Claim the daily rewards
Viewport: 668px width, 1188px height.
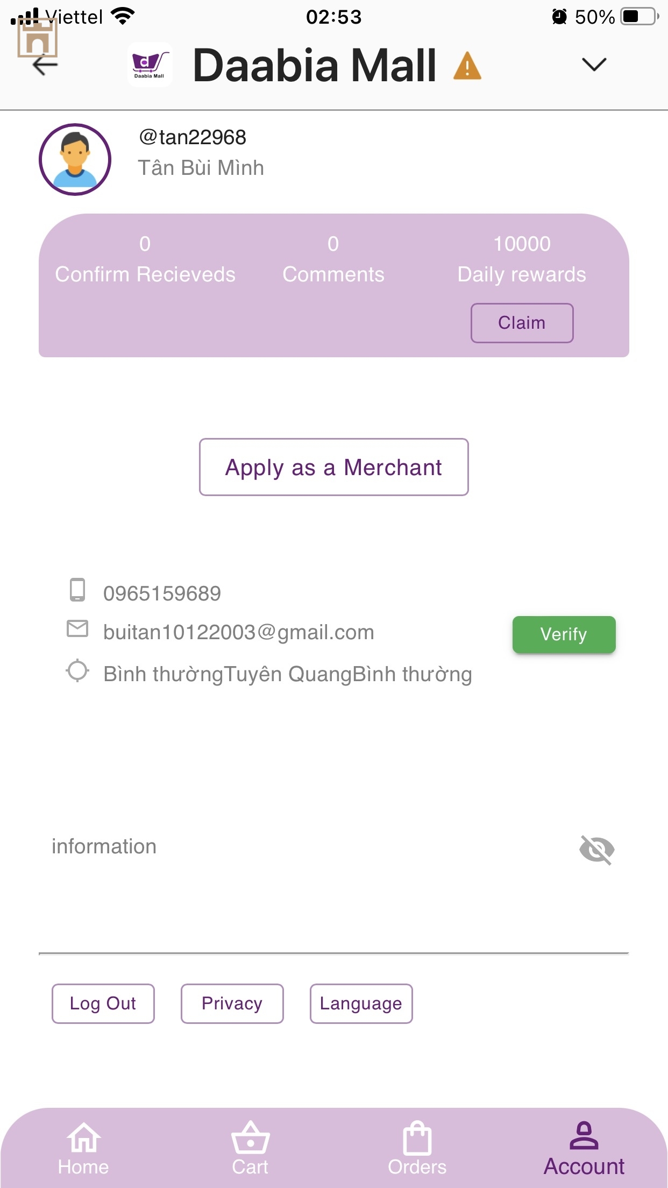[522, 323]
